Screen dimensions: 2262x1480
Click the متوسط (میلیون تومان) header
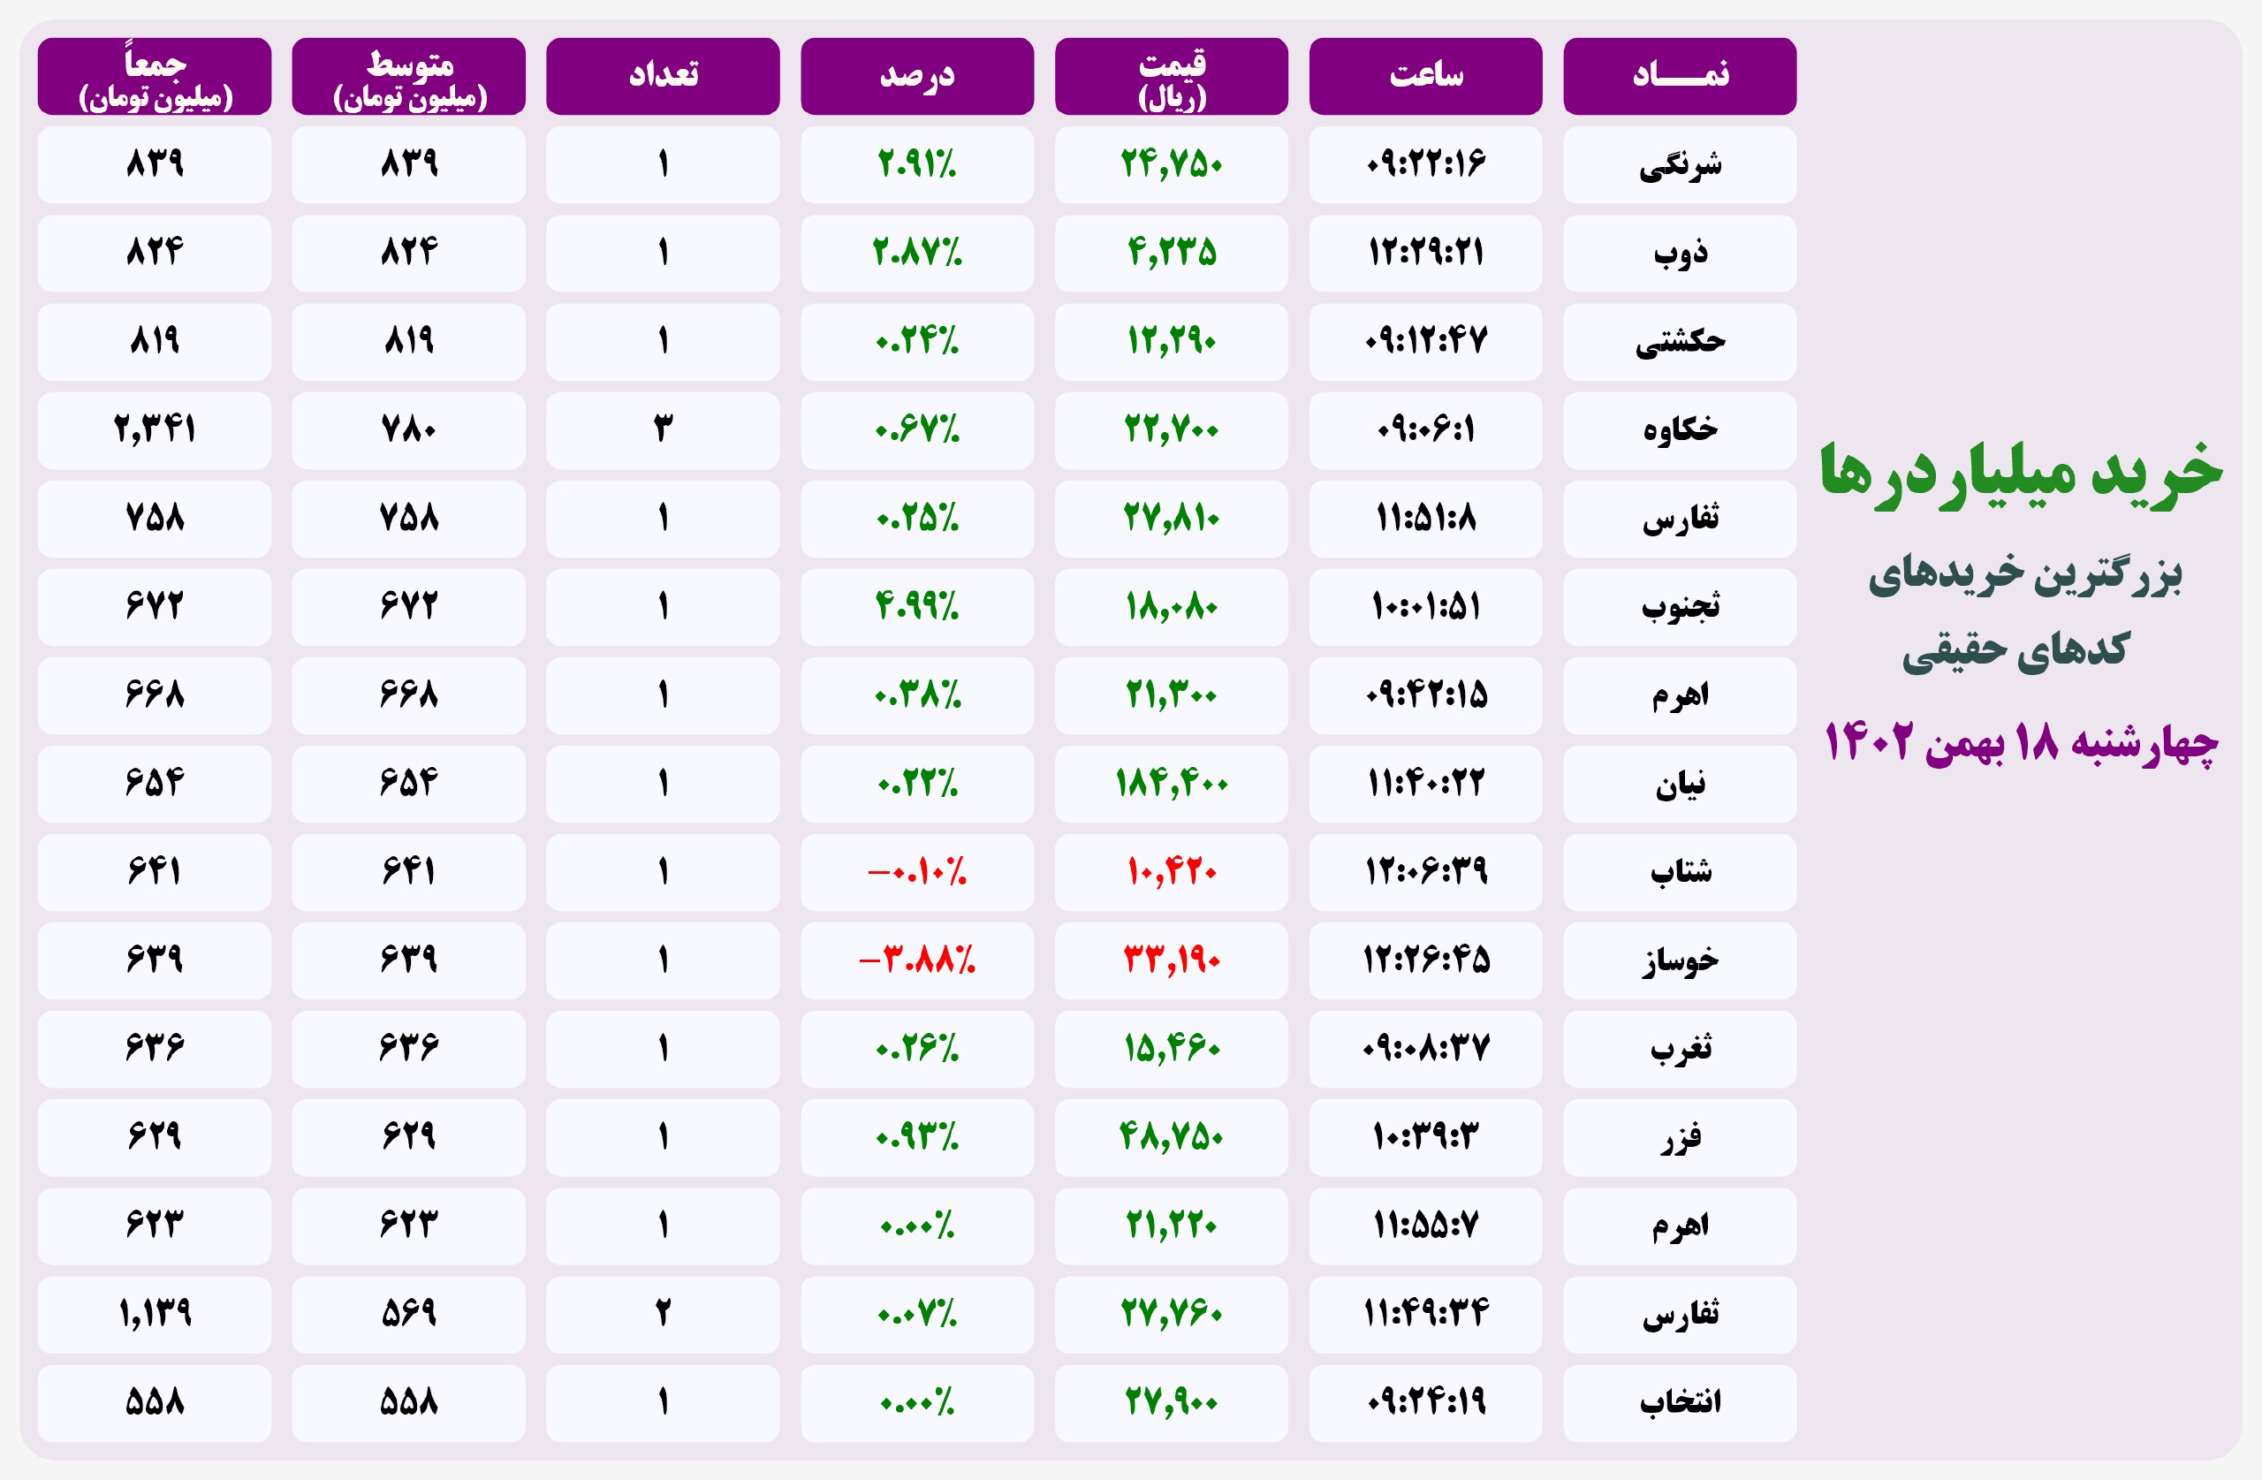409,76
